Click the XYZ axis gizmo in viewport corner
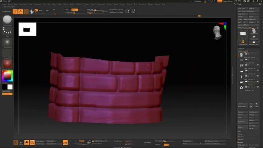The height and width of the screenshot is (148, 263). (223, 26)
